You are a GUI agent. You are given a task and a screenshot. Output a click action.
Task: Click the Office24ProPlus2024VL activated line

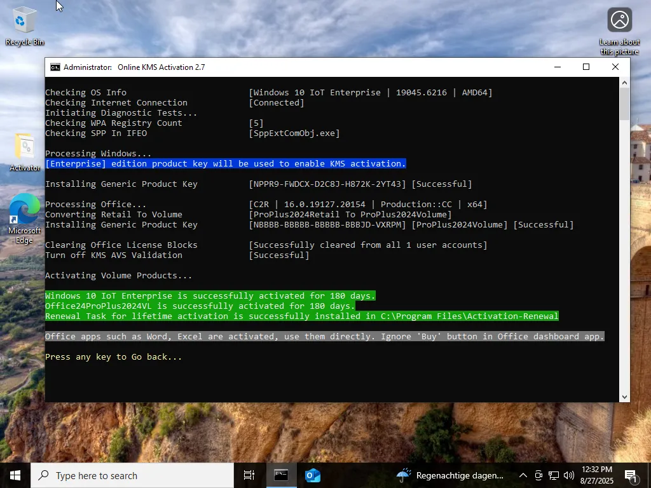200,306
